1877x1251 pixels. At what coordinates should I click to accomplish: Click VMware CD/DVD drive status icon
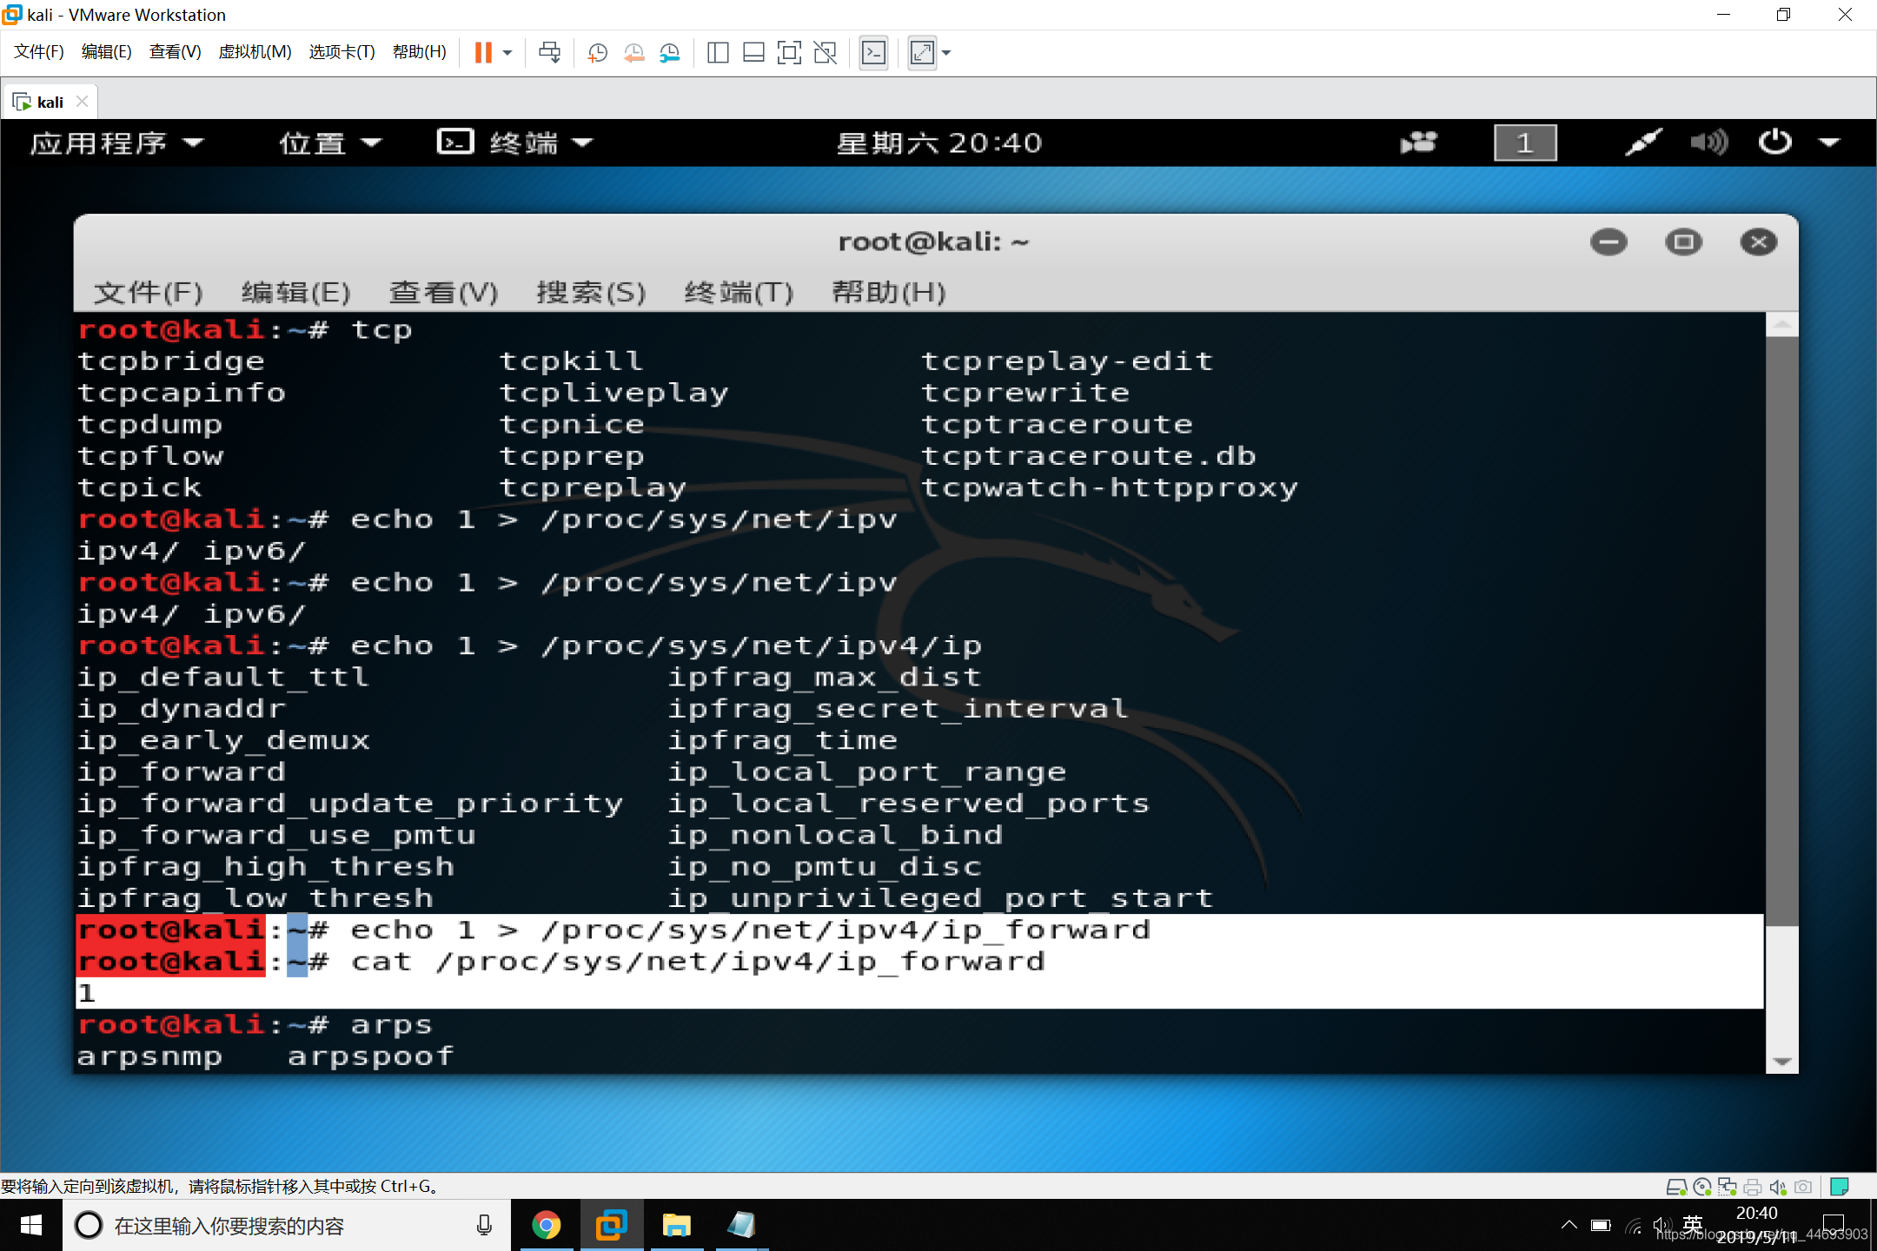pos(1702,1187)
